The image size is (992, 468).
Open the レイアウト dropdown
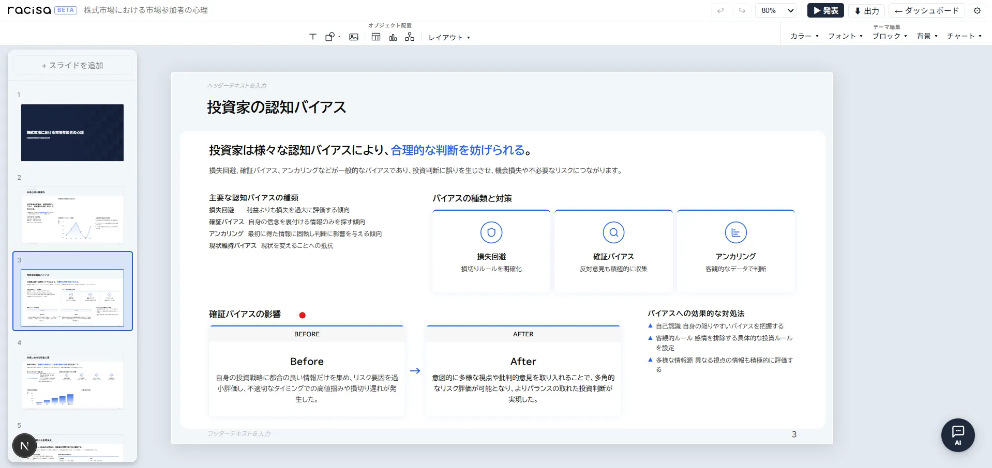(x=448, y=37)
